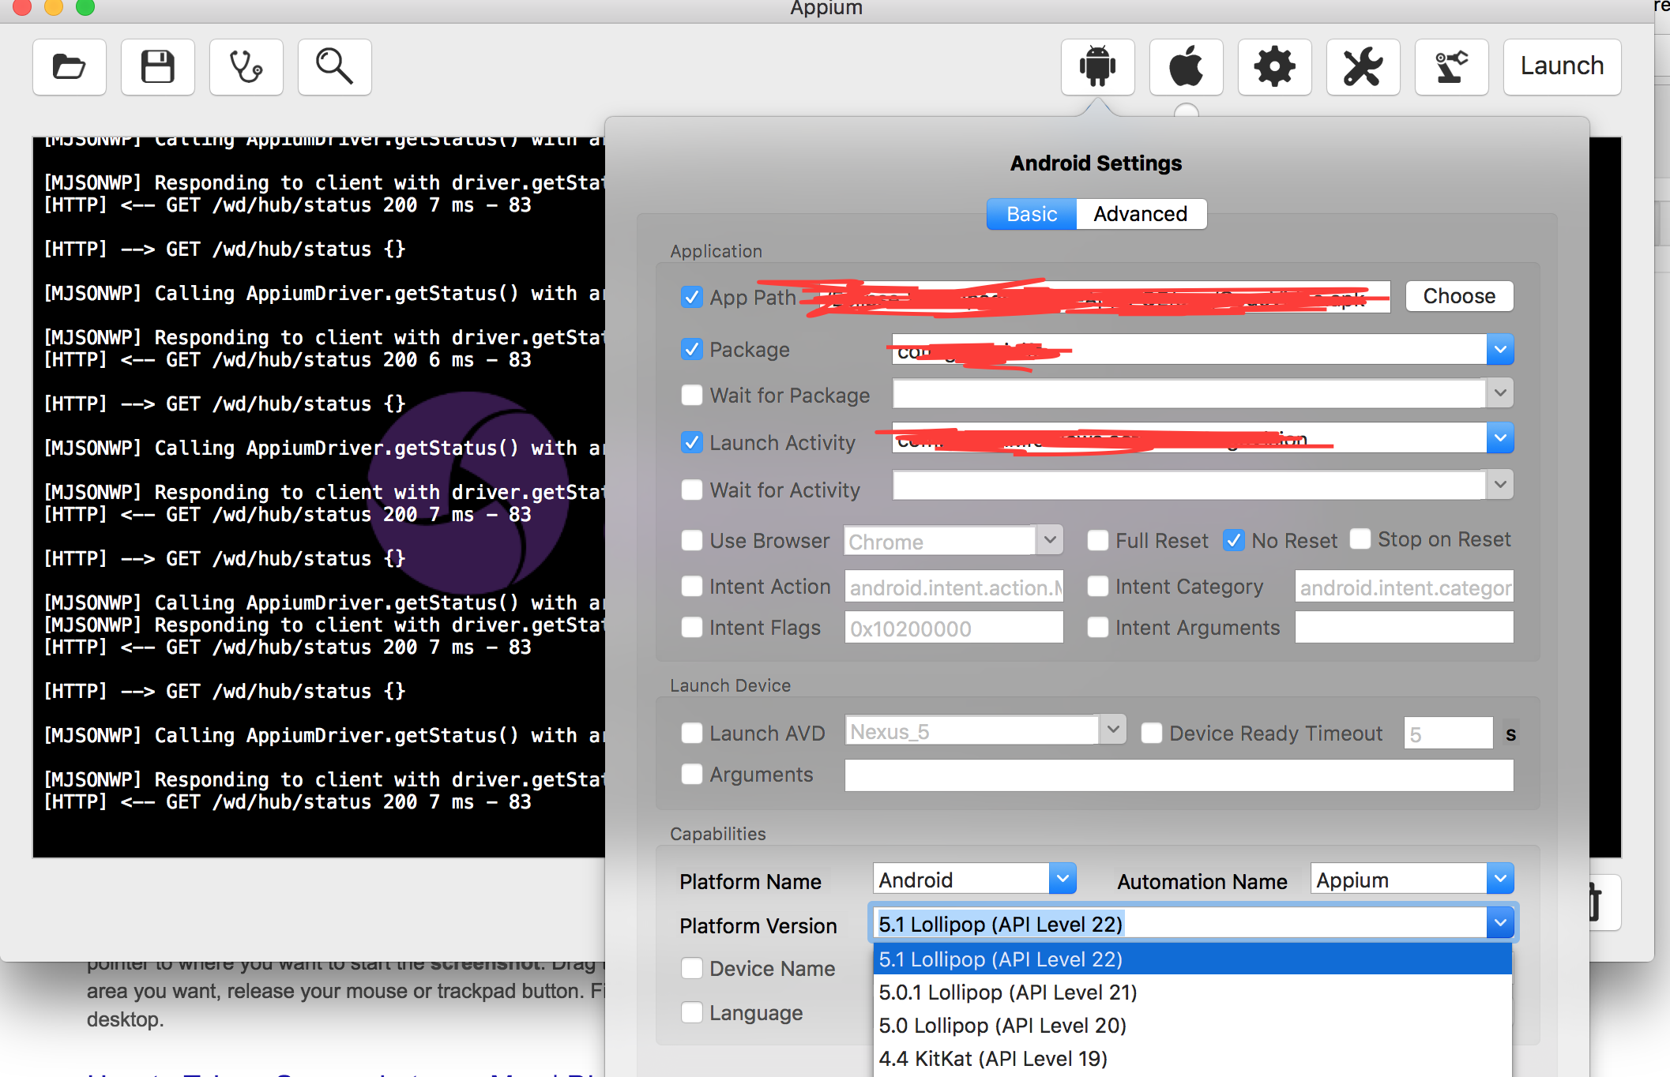1670x1077 pixels.
Task: Toggle the Wait for Package checkbox
Action: point(690,394)
